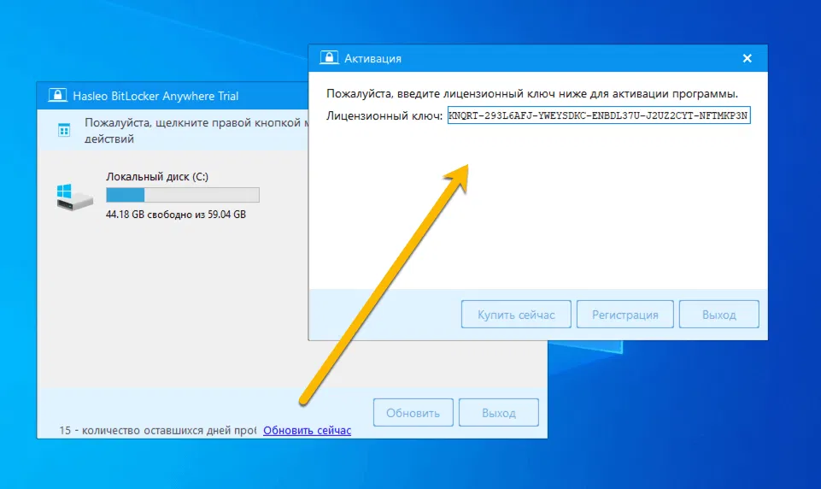The image size is (821, 489).
Task: Click the C: drive usage bar
Action: click(x=183, y=195)
